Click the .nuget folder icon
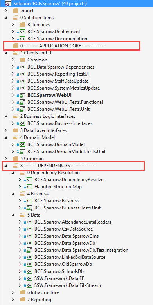Screen dimensions: 153x305 16,11
